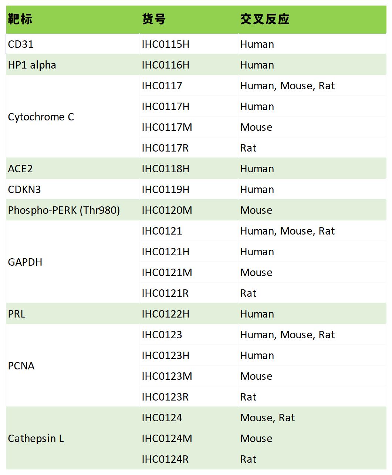Image resolution: width=392 pixels, height=475 pixels.
Task: Click the Cytochrome C merged cell
Action: (41, 117)
